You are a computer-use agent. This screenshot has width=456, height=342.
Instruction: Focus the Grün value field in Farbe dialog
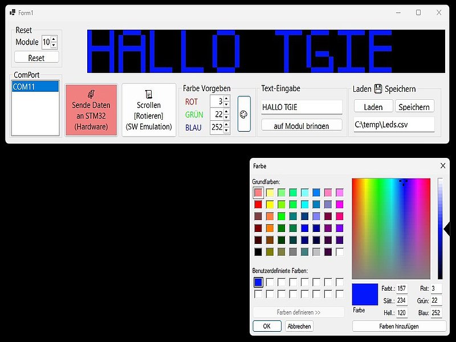tap(436, 300)
